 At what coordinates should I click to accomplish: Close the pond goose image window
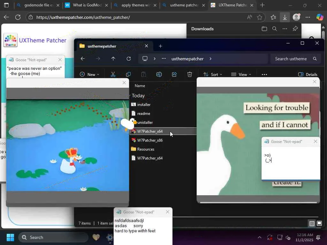tap(124, 83)
